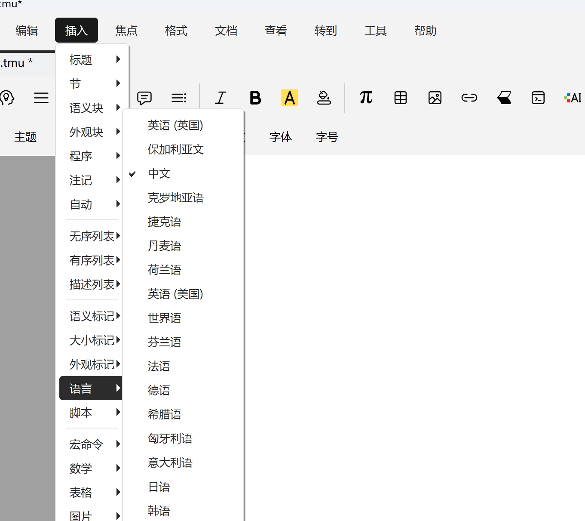585x521 pixels.
Task: Open the 格式 menu
Action: click(176, 31)
